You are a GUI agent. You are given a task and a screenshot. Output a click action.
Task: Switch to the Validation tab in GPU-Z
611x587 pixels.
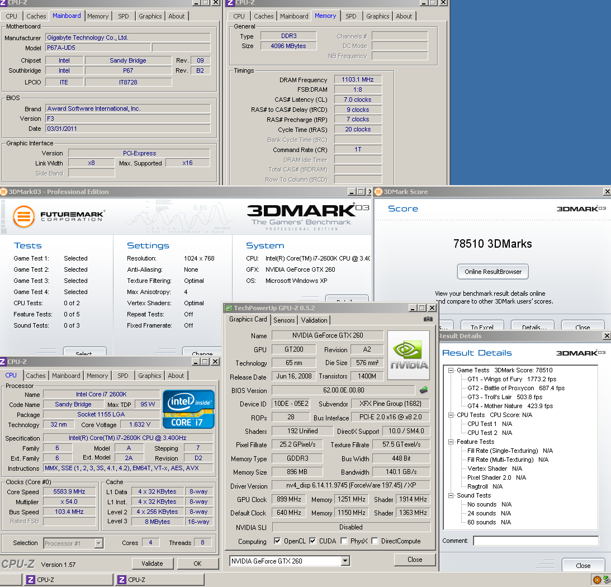click(314, 320)
